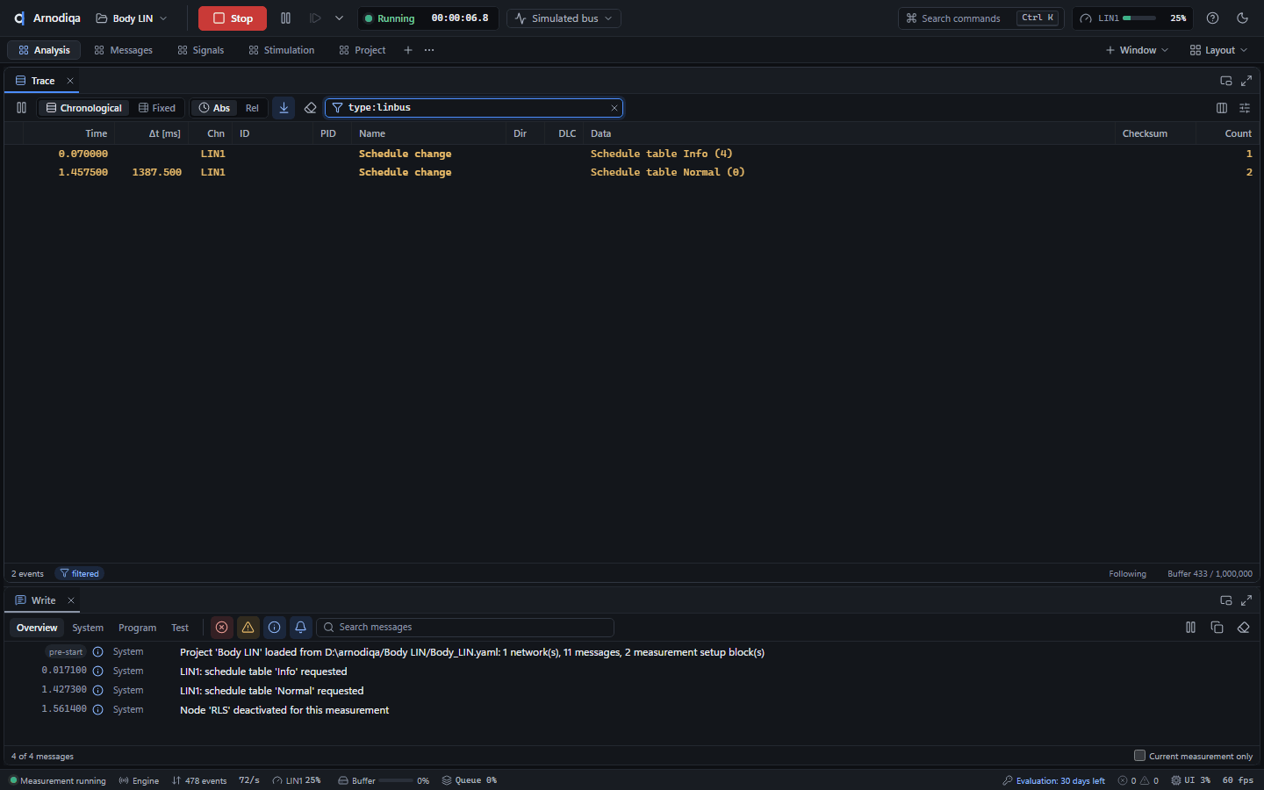Open the trace column layout icon
The height and width of the screenshot is (790, 1264).
click(1222, 108)
